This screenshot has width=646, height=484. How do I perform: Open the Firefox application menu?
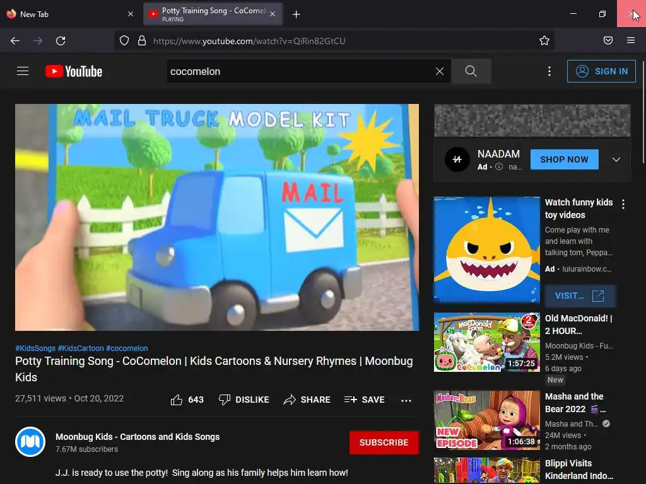click(631, 40)
